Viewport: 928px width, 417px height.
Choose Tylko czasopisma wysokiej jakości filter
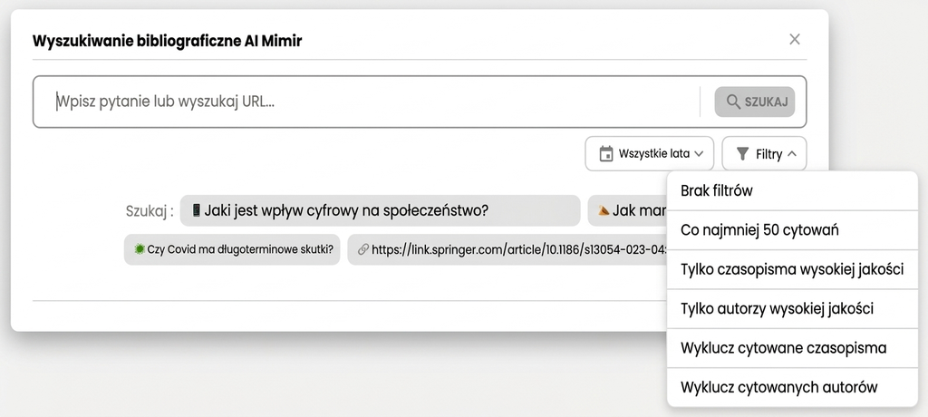click(x=792, y=269)
